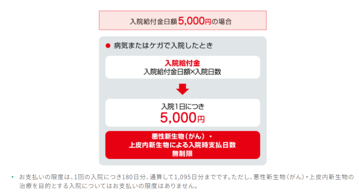Screen dimensions: 359x196
Task: Select the heading 病気またはケガで入院したとき
Action: pyautogui.click(x=163, y=46)
